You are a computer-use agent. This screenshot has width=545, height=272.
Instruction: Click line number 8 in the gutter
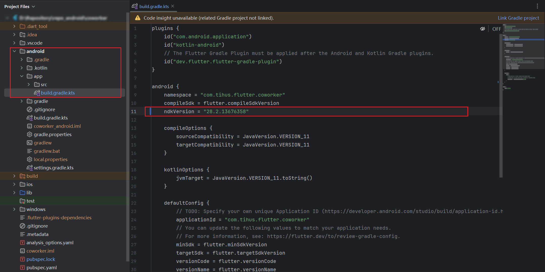[x=135, y=86]
